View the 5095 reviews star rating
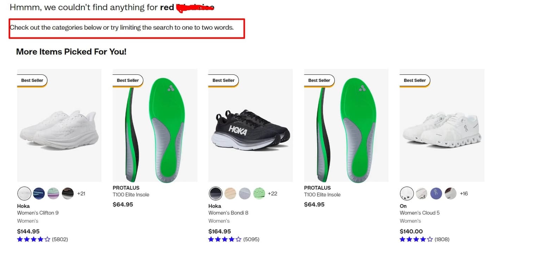This screenshot has height=256, width=541. pyautogui.click(x=225, y=239)
